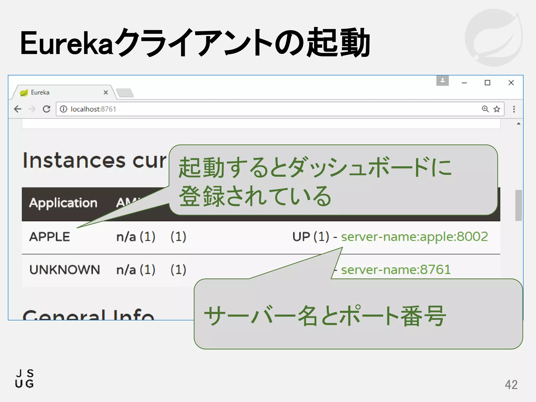Click UP (1) status in APPLE row

(x=311, y=237)
